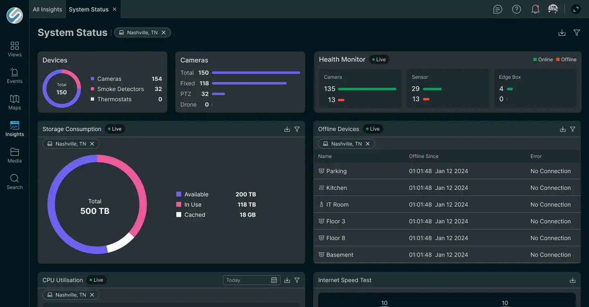Image resolution: width=589 pixels, height=307 pixels.
Task: Click the Kitchen offline device row
Action: 447,188
